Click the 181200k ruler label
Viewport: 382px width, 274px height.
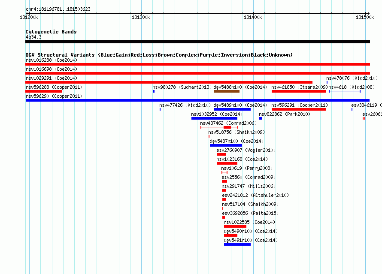click(29, 17)
